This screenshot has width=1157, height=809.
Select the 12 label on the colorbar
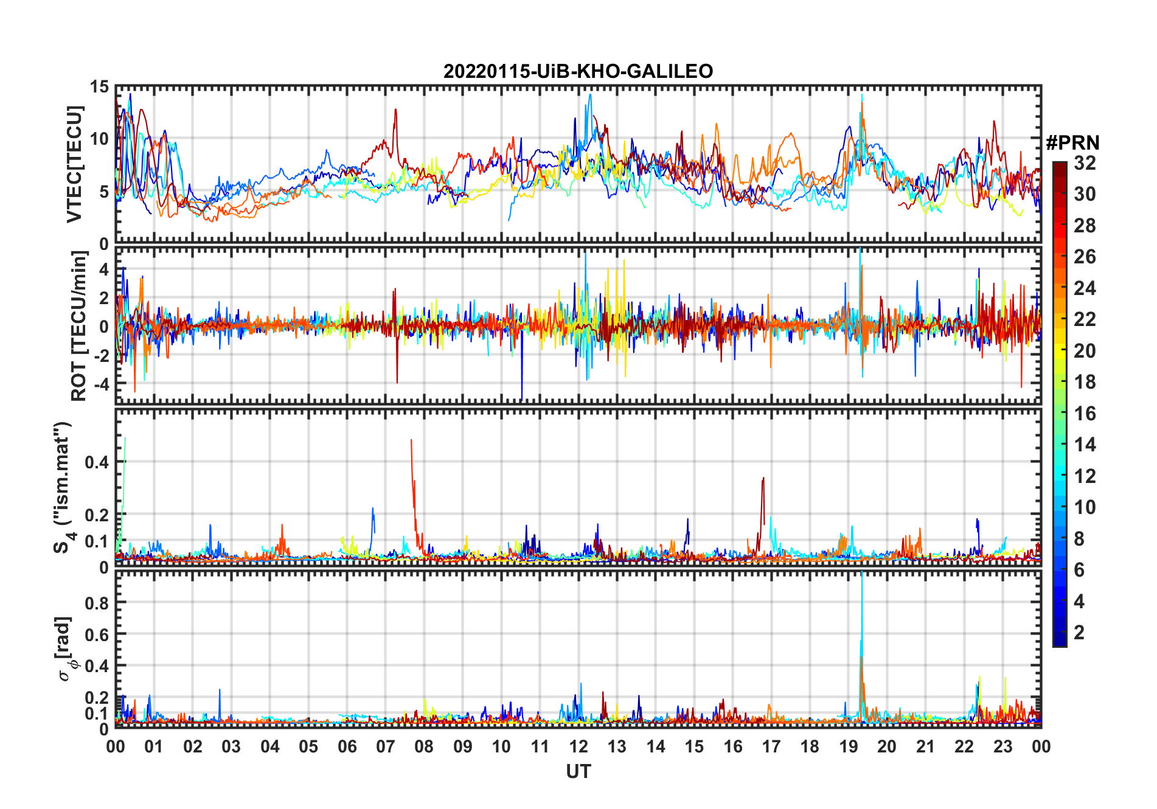[x=1085, y=476]
